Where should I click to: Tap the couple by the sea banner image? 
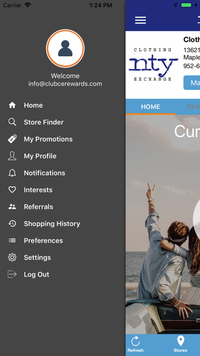[163, 225]
